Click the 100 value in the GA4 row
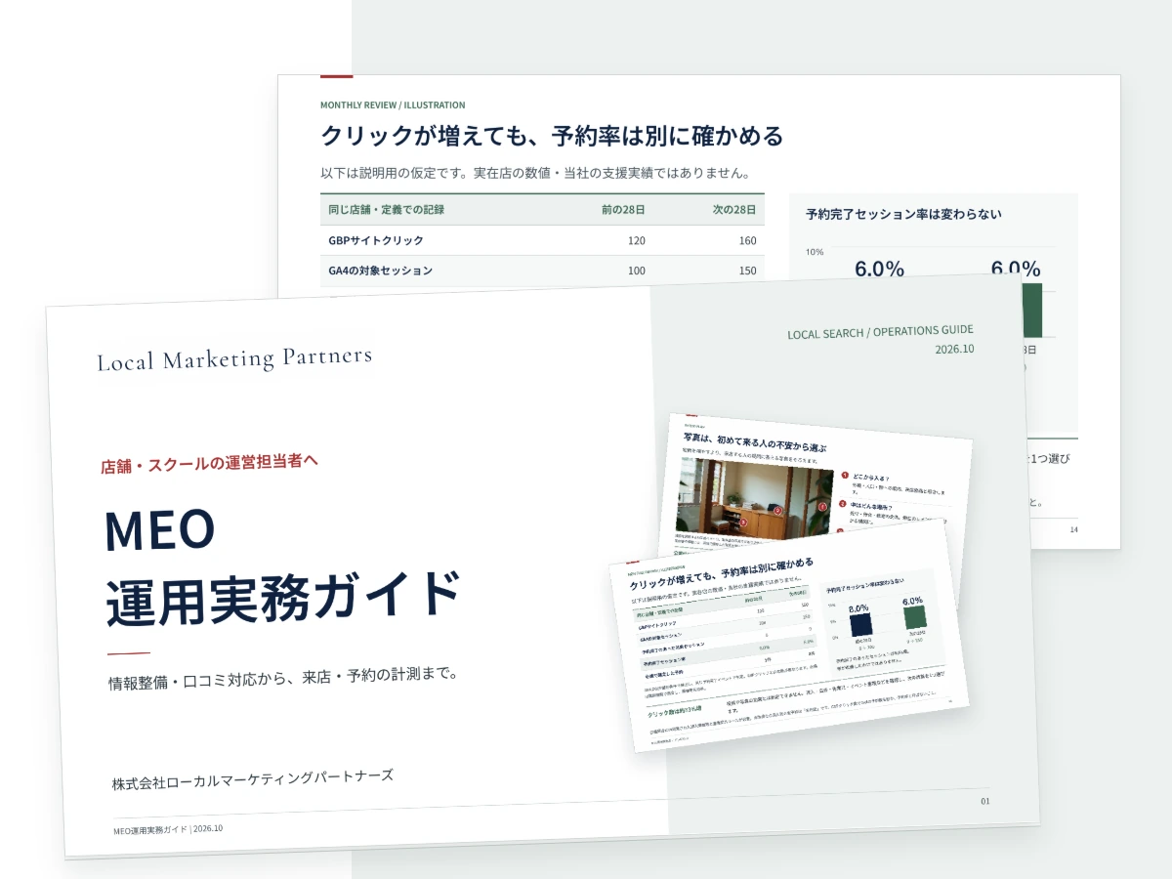Viewport: 1172px width, 879px height. pyautogui.click(x=636, y=271)
